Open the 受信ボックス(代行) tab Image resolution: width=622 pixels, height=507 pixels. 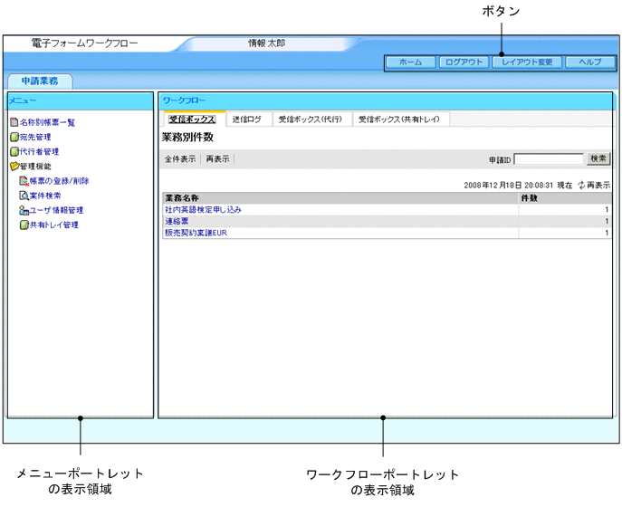pyautogui.click(x=310, y=119)
